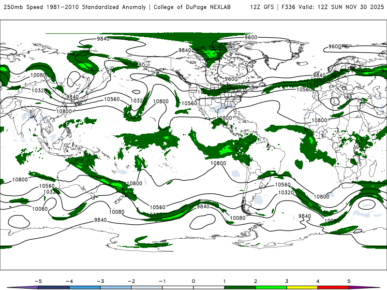The image size is (387, 290).
Task: Click the blue -4 to -3 colorbar segment
Action: [x=85, y=288]
